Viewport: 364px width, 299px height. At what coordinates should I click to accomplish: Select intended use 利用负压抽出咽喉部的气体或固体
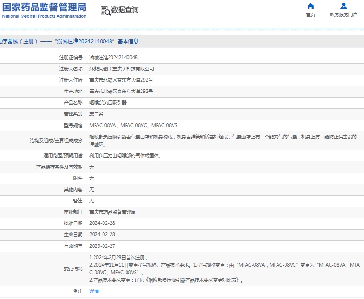125,156
